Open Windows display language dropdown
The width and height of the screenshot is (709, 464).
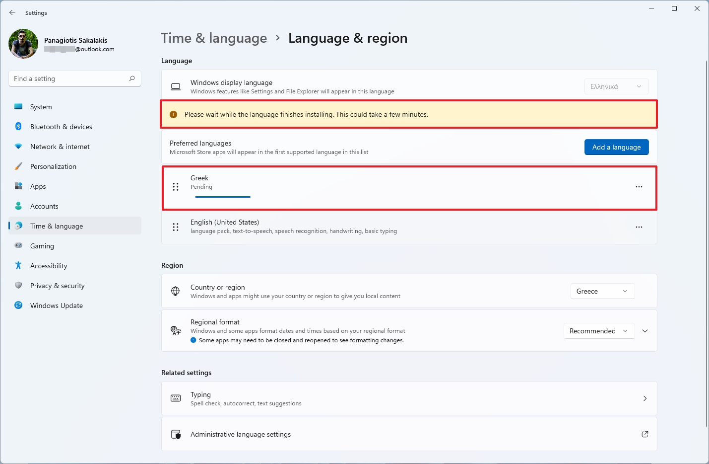(616, 87)
